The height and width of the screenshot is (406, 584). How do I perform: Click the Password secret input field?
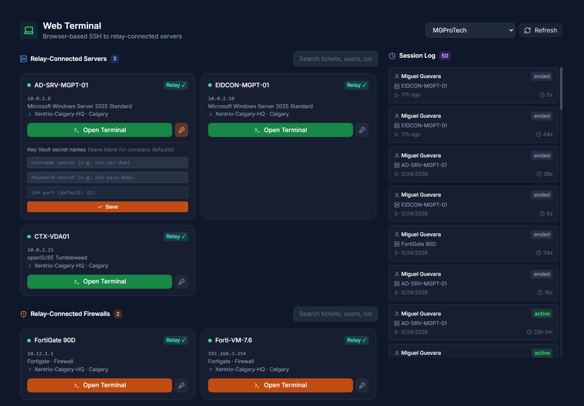pos(108,177)
